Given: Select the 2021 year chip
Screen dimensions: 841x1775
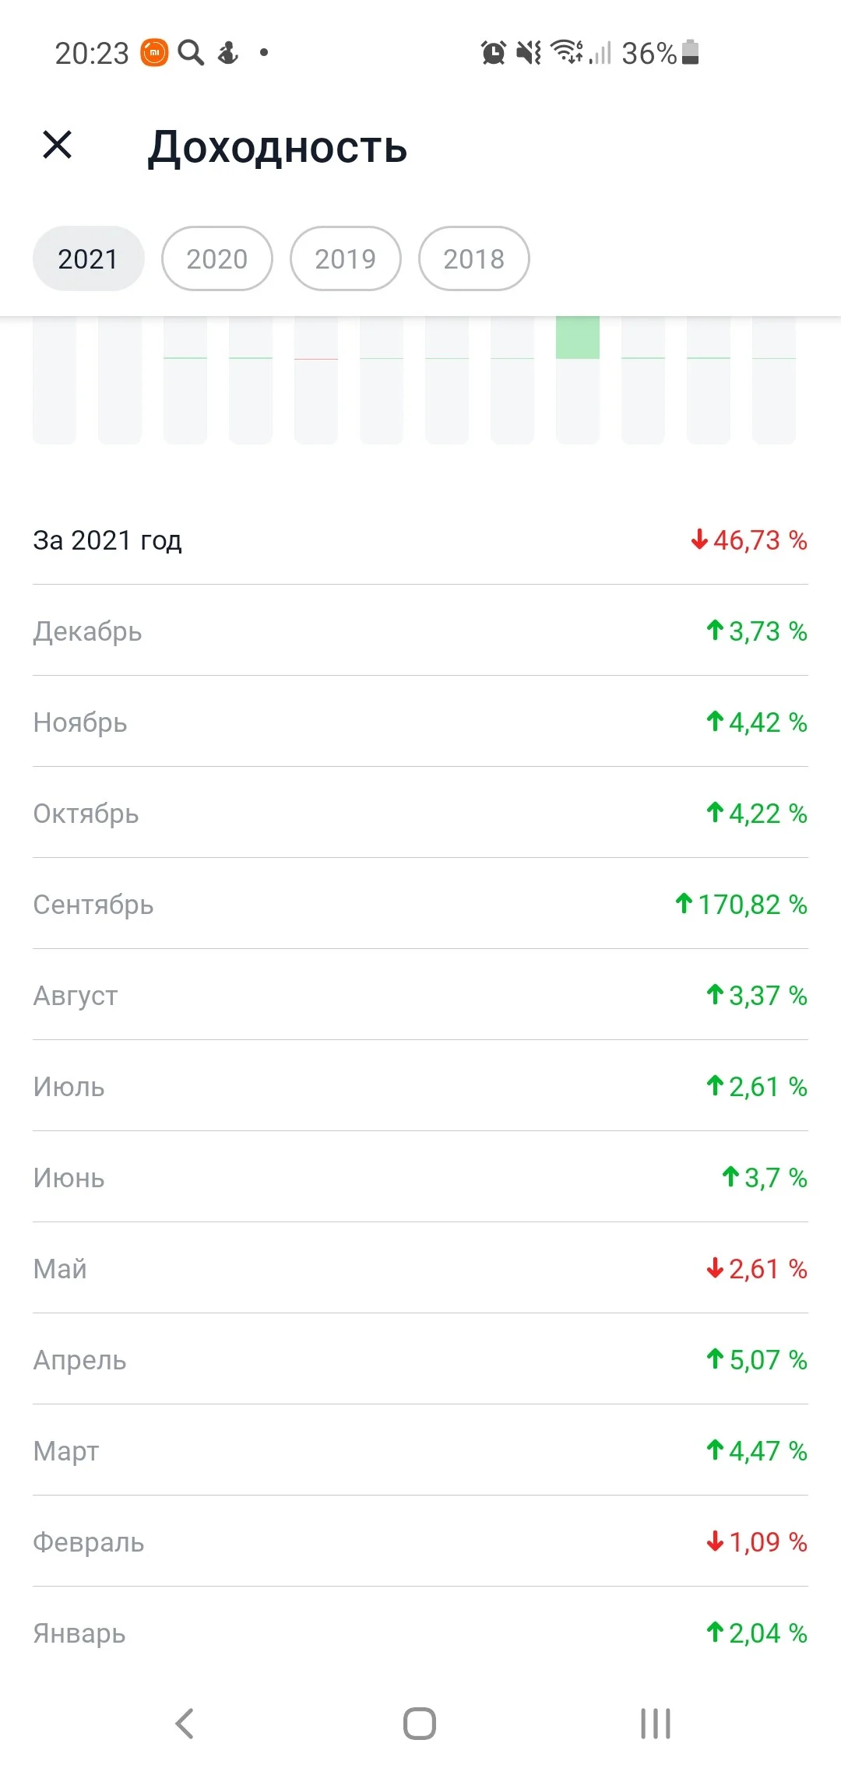Looking at the screenshot, I should (x=89, y=258).
